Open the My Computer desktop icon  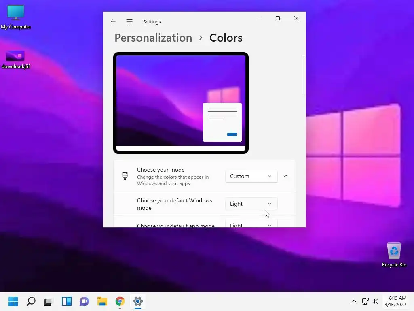16,17
